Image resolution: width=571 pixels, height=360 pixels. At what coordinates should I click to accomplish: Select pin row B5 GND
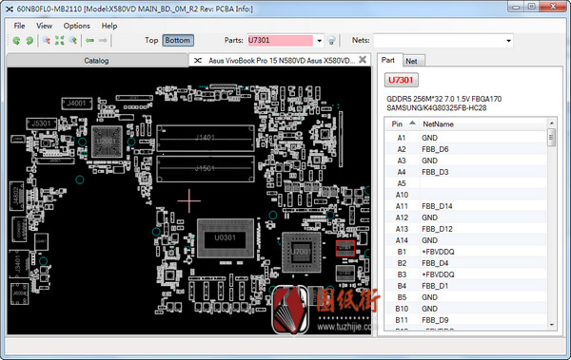[x=466, y=297]
